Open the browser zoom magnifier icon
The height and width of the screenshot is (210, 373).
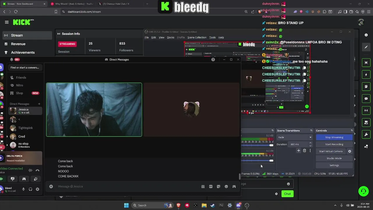[x=246, y=12]
